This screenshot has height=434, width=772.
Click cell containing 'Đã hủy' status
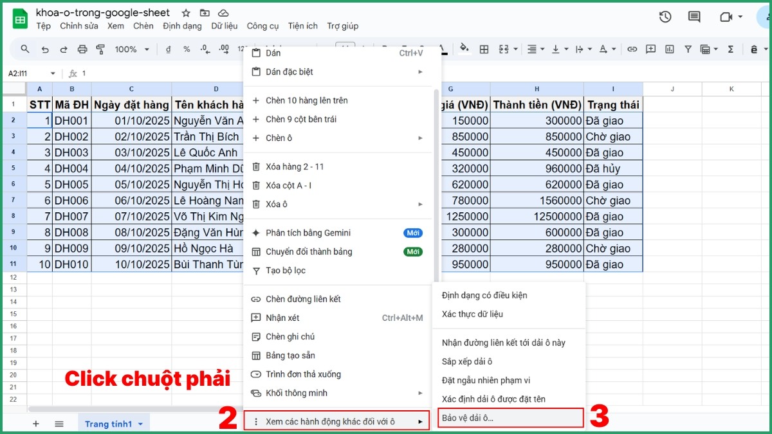point(612,168)
